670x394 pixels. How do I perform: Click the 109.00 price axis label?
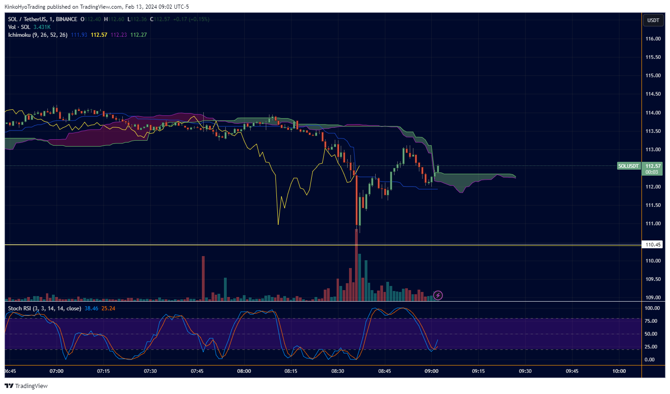653,297
